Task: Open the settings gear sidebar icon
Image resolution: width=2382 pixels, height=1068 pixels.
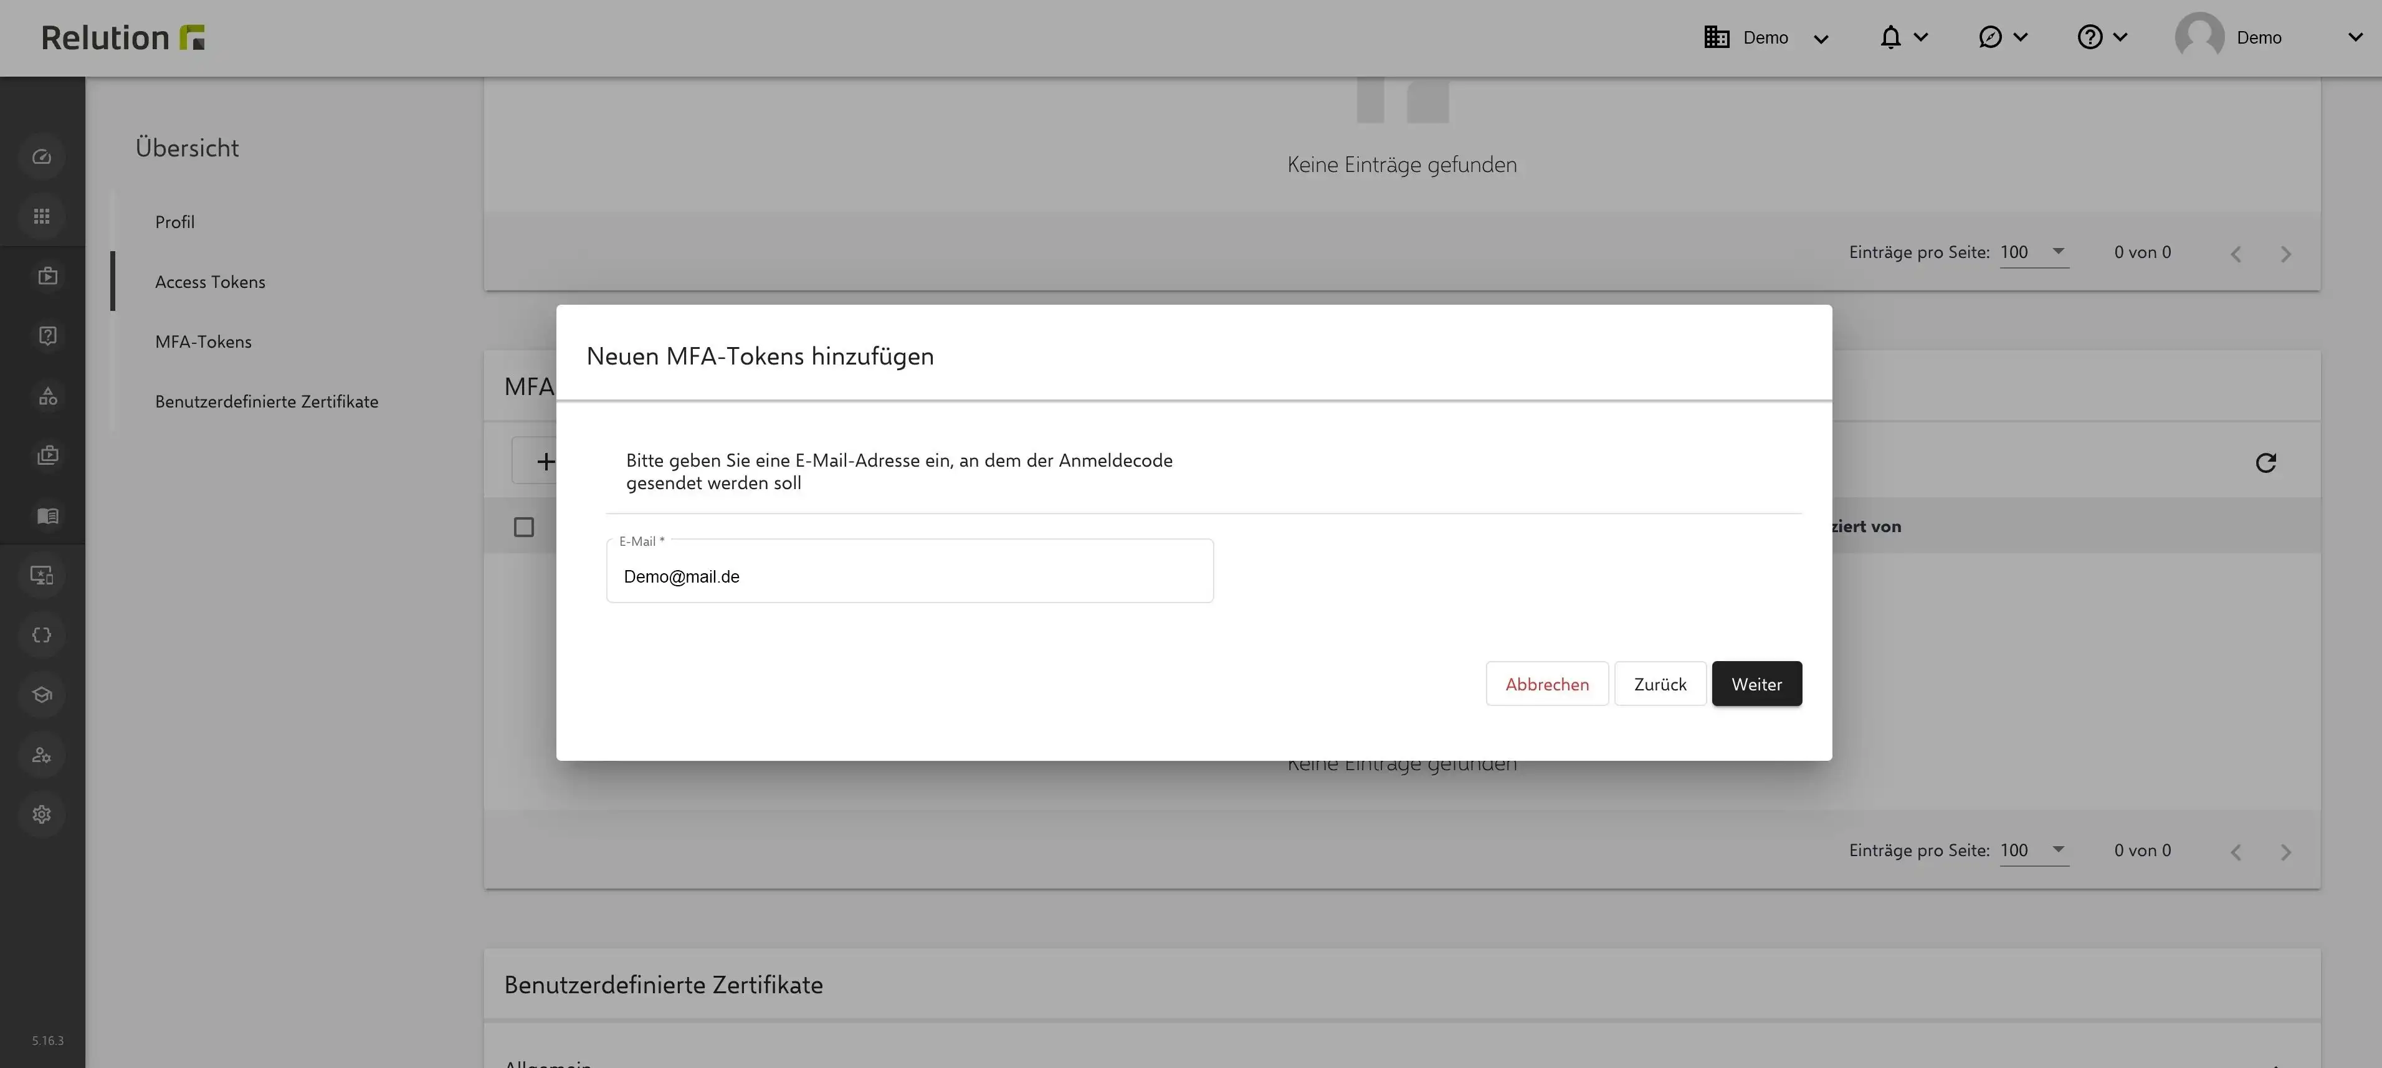Action: coord(42,814)
